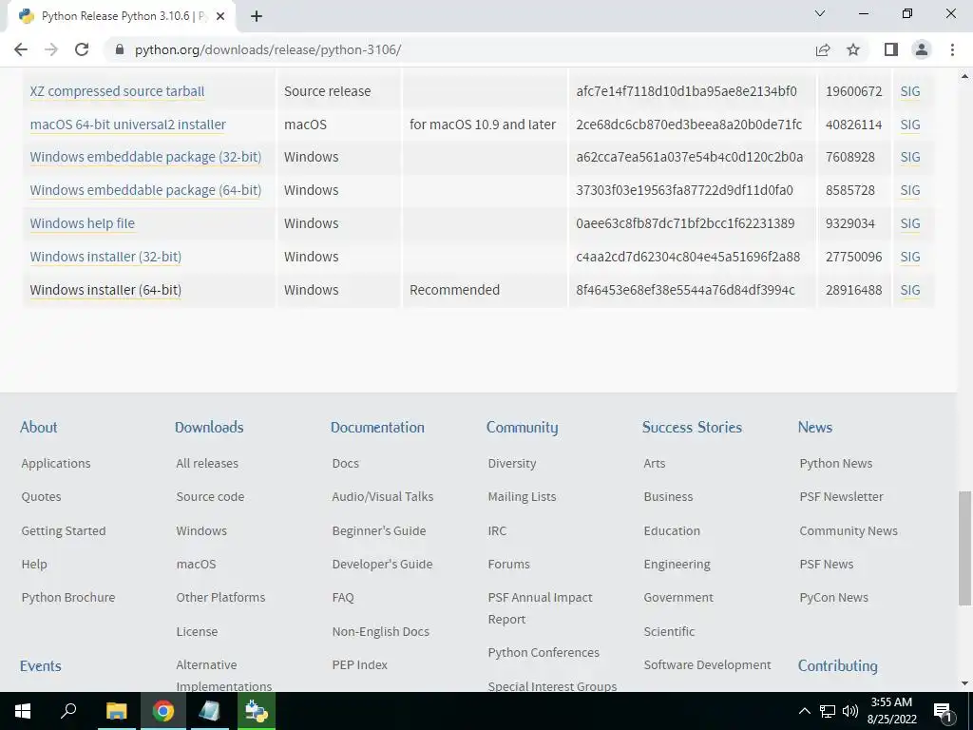Open the Success Stories footer heading
973x730 pixels.
pyautogui.click(x=692, y=427)
